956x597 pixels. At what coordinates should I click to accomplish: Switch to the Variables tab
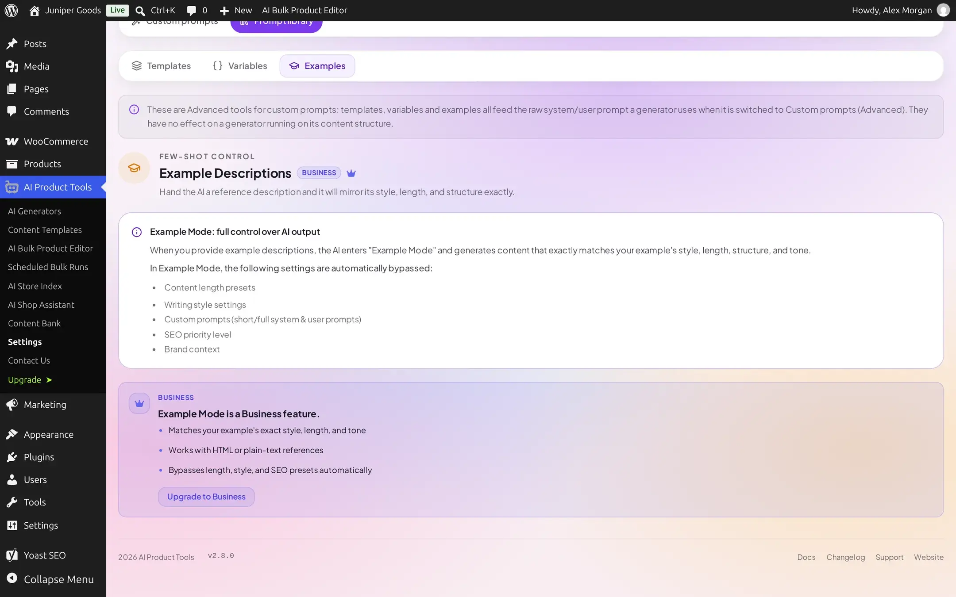pyautogui.click(x=240, y=66)
